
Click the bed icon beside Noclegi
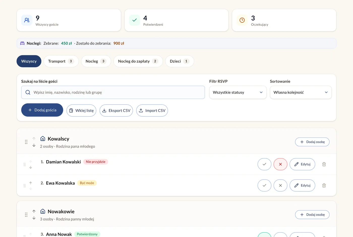22,43
